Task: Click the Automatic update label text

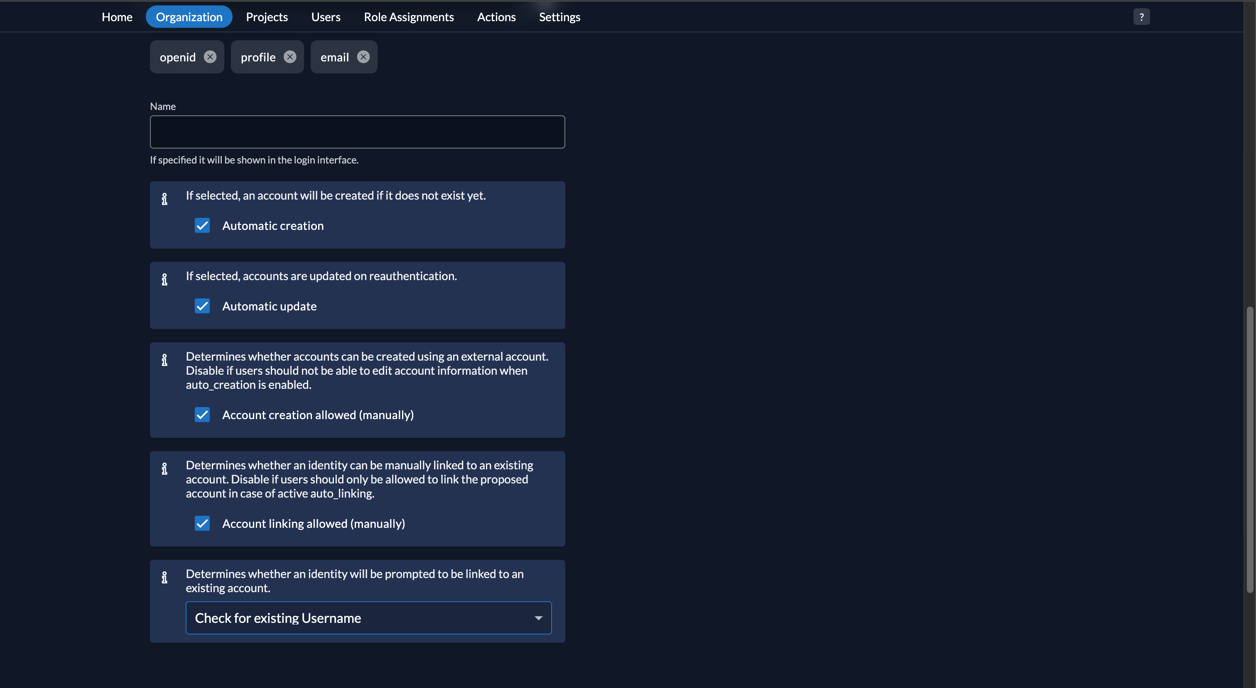Action: (x=270, y=306)
